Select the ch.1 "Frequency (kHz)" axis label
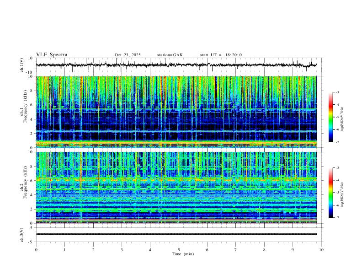362x280 pixels. (x=25, y=106)
